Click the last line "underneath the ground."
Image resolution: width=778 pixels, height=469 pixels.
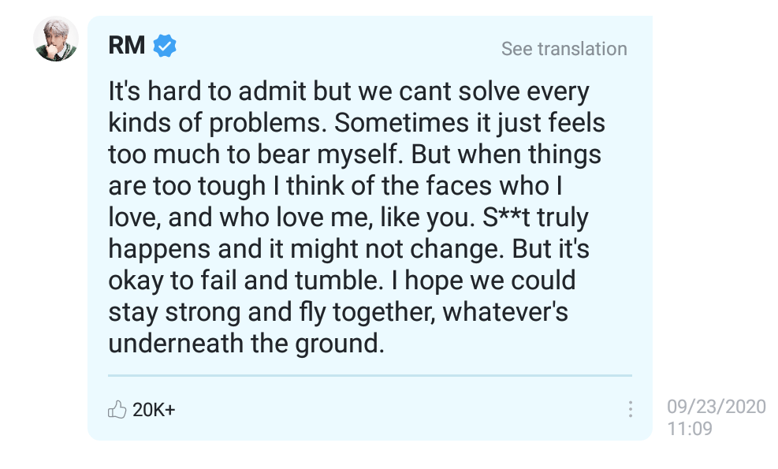[x=246, y=344]
